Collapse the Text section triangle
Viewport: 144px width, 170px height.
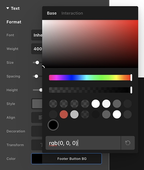pyautogui.click(x=8, y=8)
